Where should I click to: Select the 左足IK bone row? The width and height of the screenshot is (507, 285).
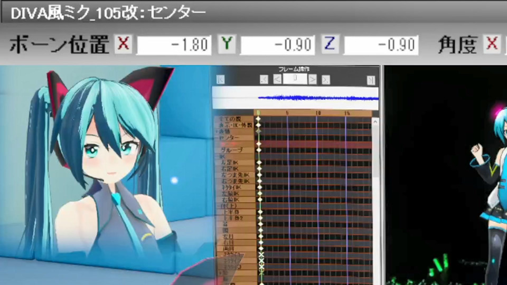[234, 163]
